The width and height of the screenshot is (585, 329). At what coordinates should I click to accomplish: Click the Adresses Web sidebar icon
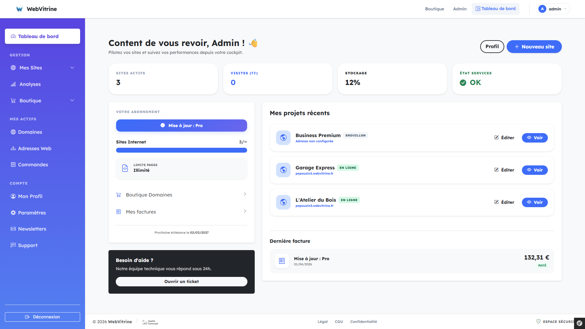point(13,149)
